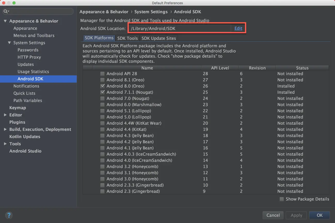
Task: Click the search magnifier icon
Action: coord(6,11)
